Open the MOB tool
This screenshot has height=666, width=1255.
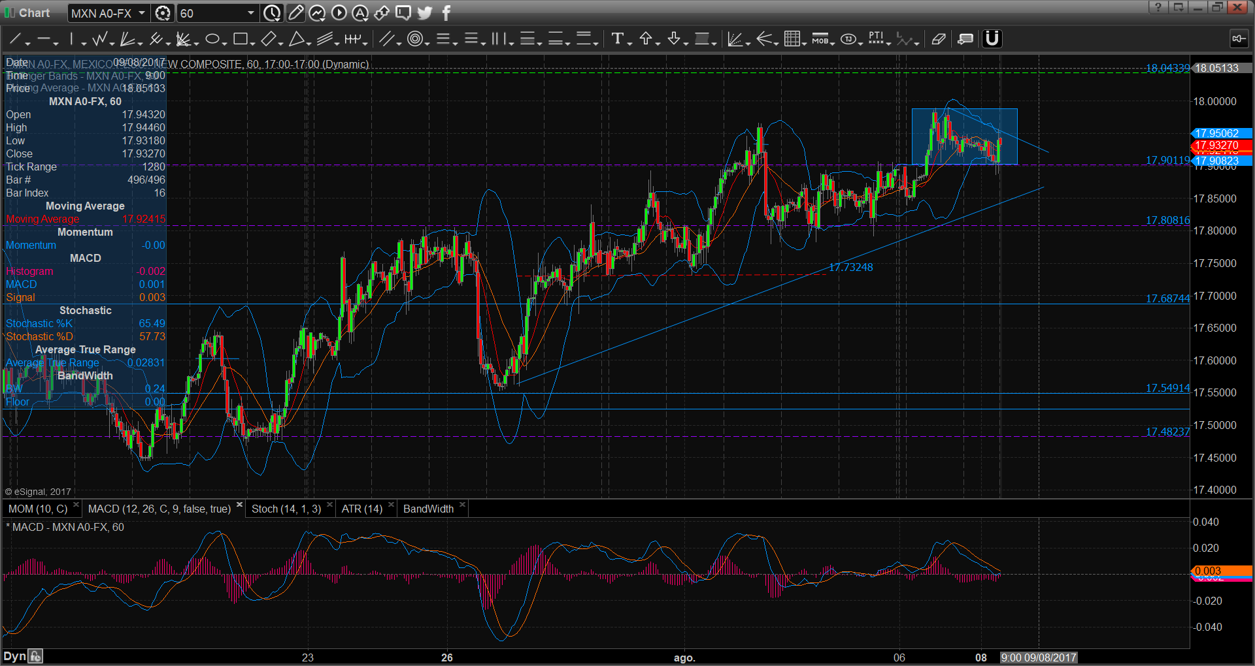[x=820, y=39]
